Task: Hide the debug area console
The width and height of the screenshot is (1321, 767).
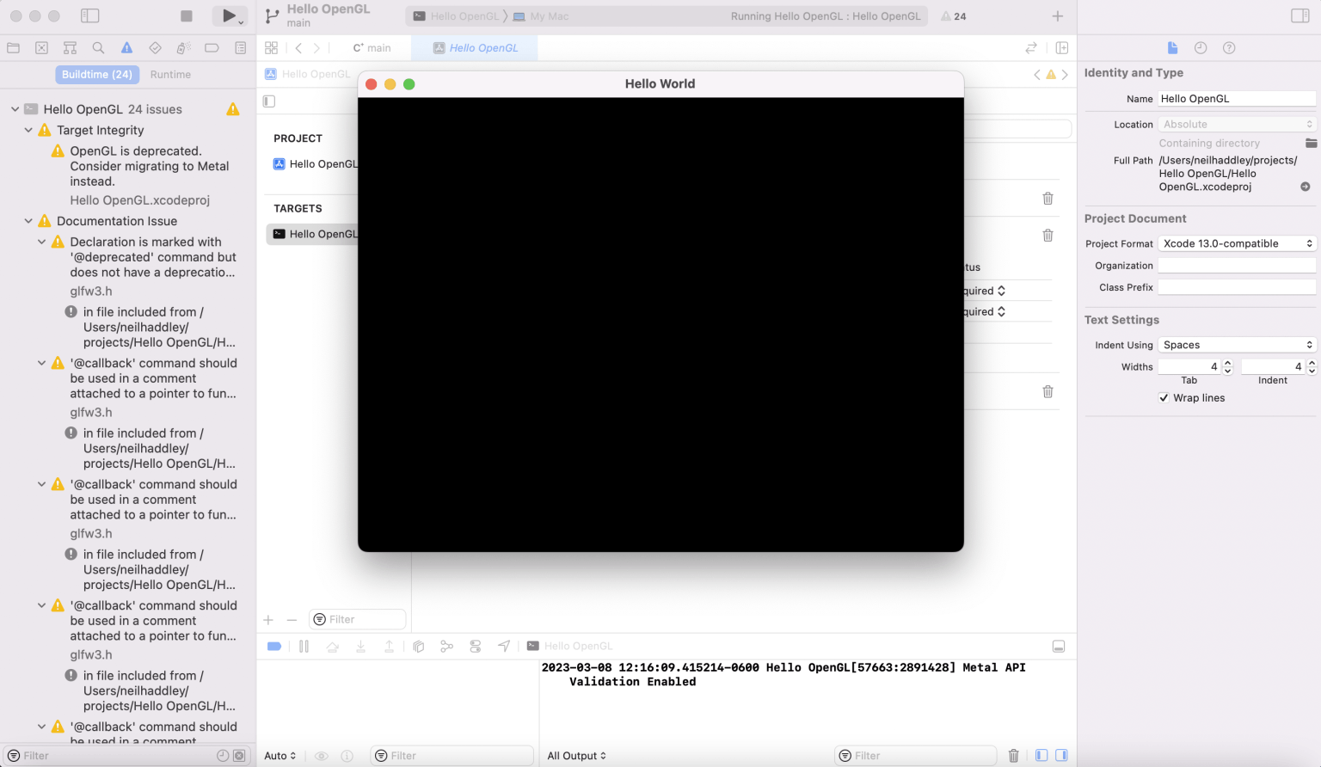Action: pyautogui.click(x=1059, y=647)
